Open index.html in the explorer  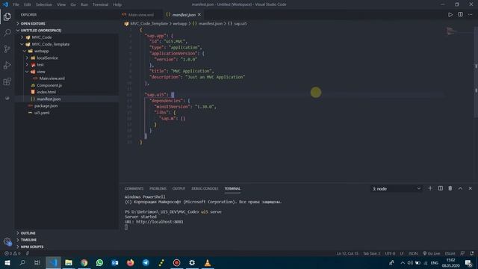coord(66,92)
